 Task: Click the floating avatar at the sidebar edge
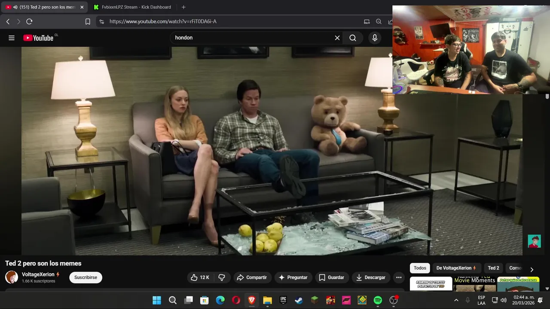[534, 241]
